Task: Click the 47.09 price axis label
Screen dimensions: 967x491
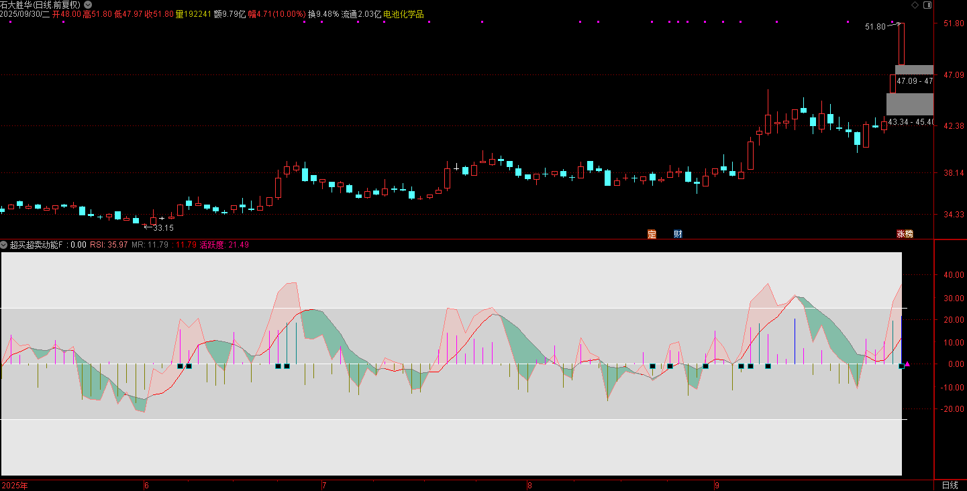Action: pos(954,75)
